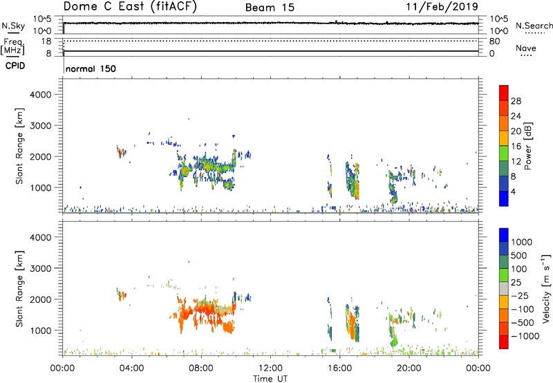This screenshot has width=553, height=383.
Task: Click the 'Power [dB]' color bar label
Action: click(527, 146)
